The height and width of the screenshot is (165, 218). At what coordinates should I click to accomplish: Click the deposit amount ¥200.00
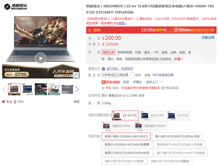pos(111,38)
